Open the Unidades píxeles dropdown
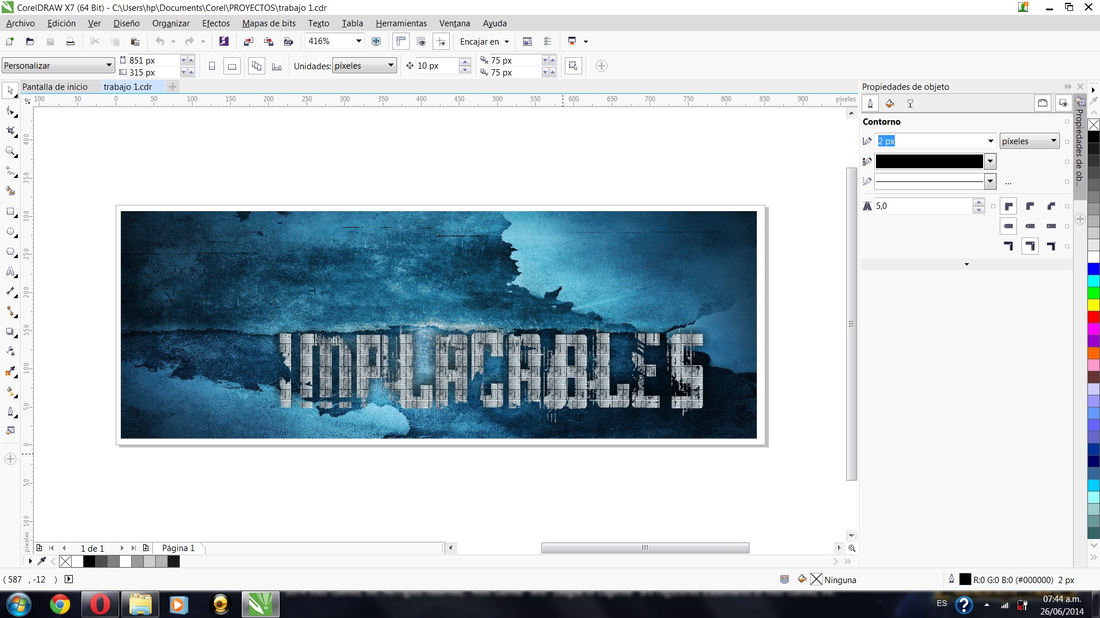Screen dimensions: 1100x618 (x=391, y=66)
